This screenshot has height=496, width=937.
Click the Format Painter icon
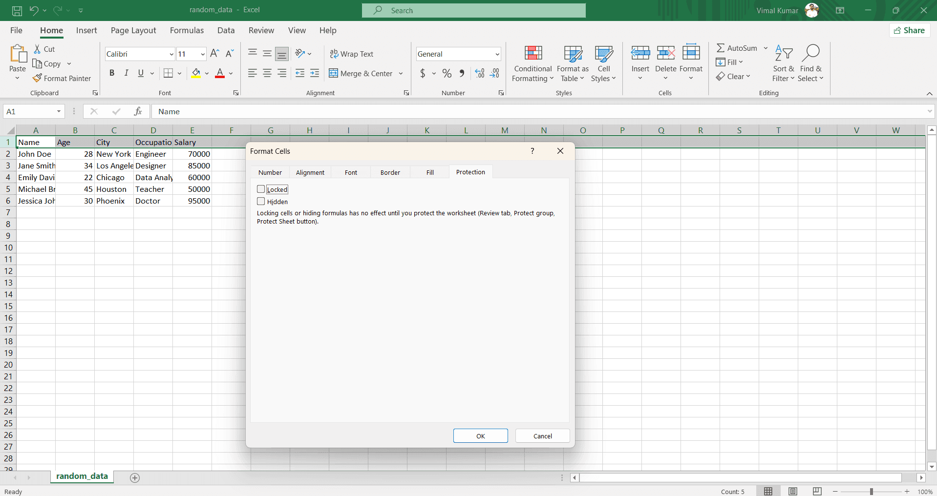[x=62, y=78]
